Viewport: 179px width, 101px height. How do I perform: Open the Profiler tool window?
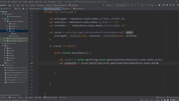click(x=38, y=97)
